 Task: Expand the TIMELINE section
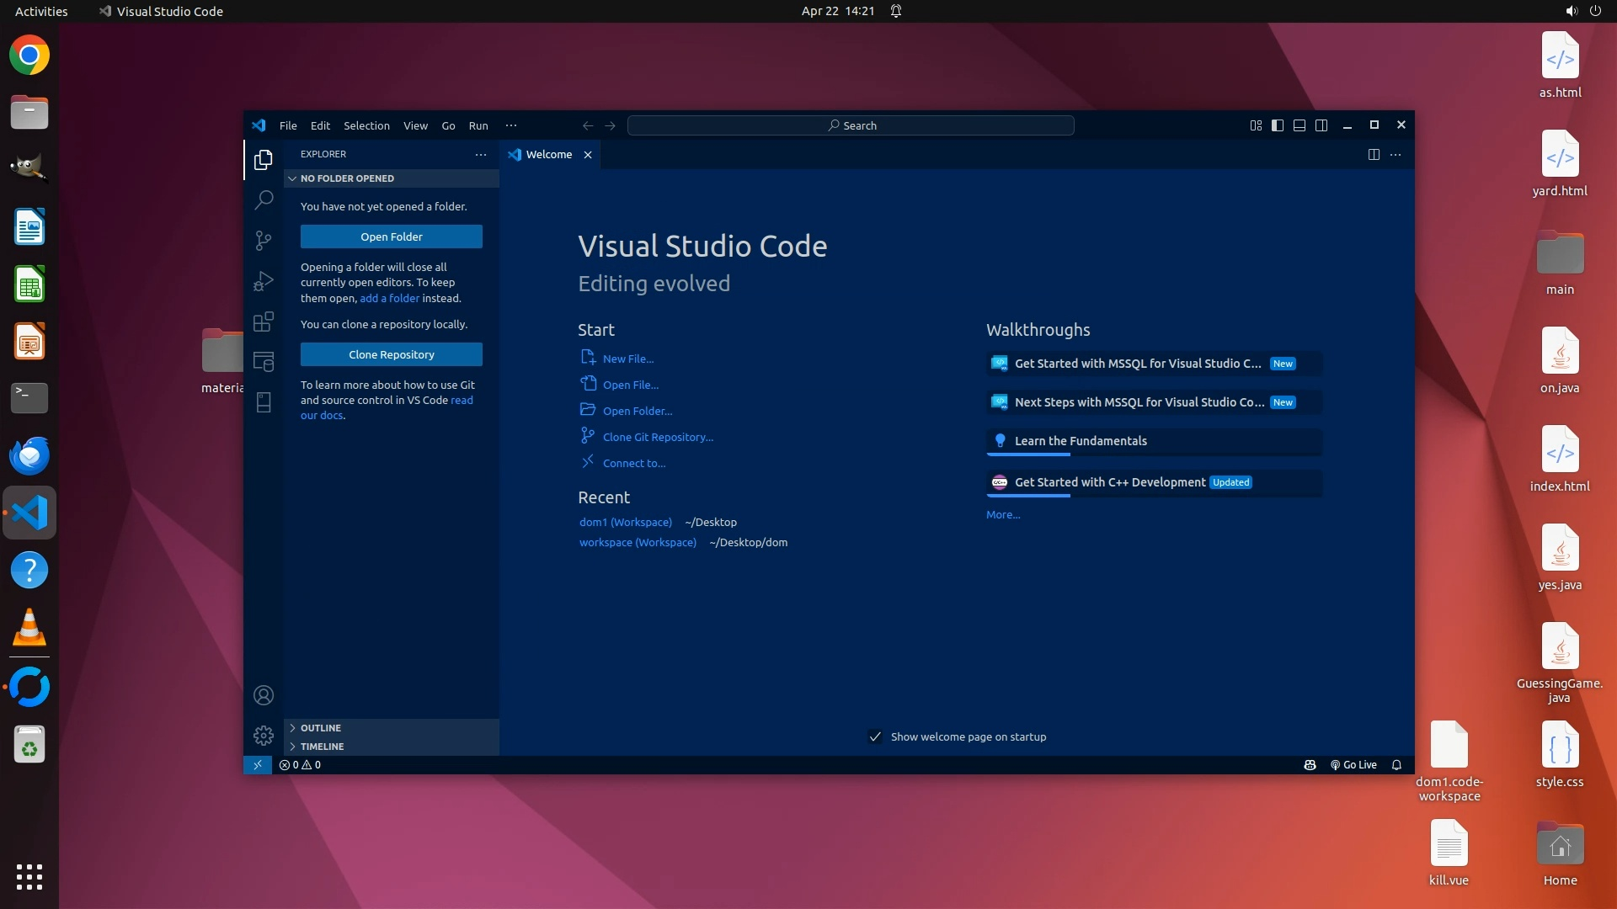coord(322,747)
